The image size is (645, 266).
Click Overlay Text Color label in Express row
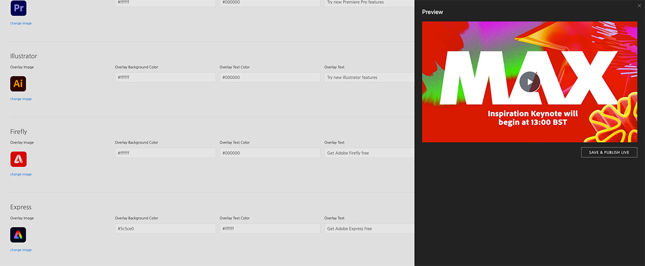[235, 218]
